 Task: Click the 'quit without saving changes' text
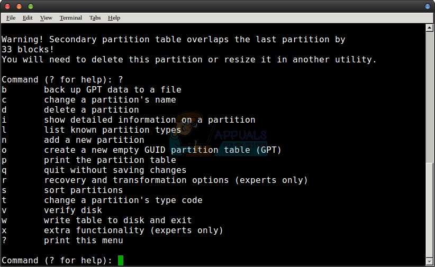(115, 170)
